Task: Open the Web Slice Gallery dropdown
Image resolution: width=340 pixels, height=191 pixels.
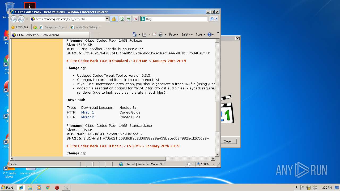Action: pyautogui.click(x=86, y=27)
